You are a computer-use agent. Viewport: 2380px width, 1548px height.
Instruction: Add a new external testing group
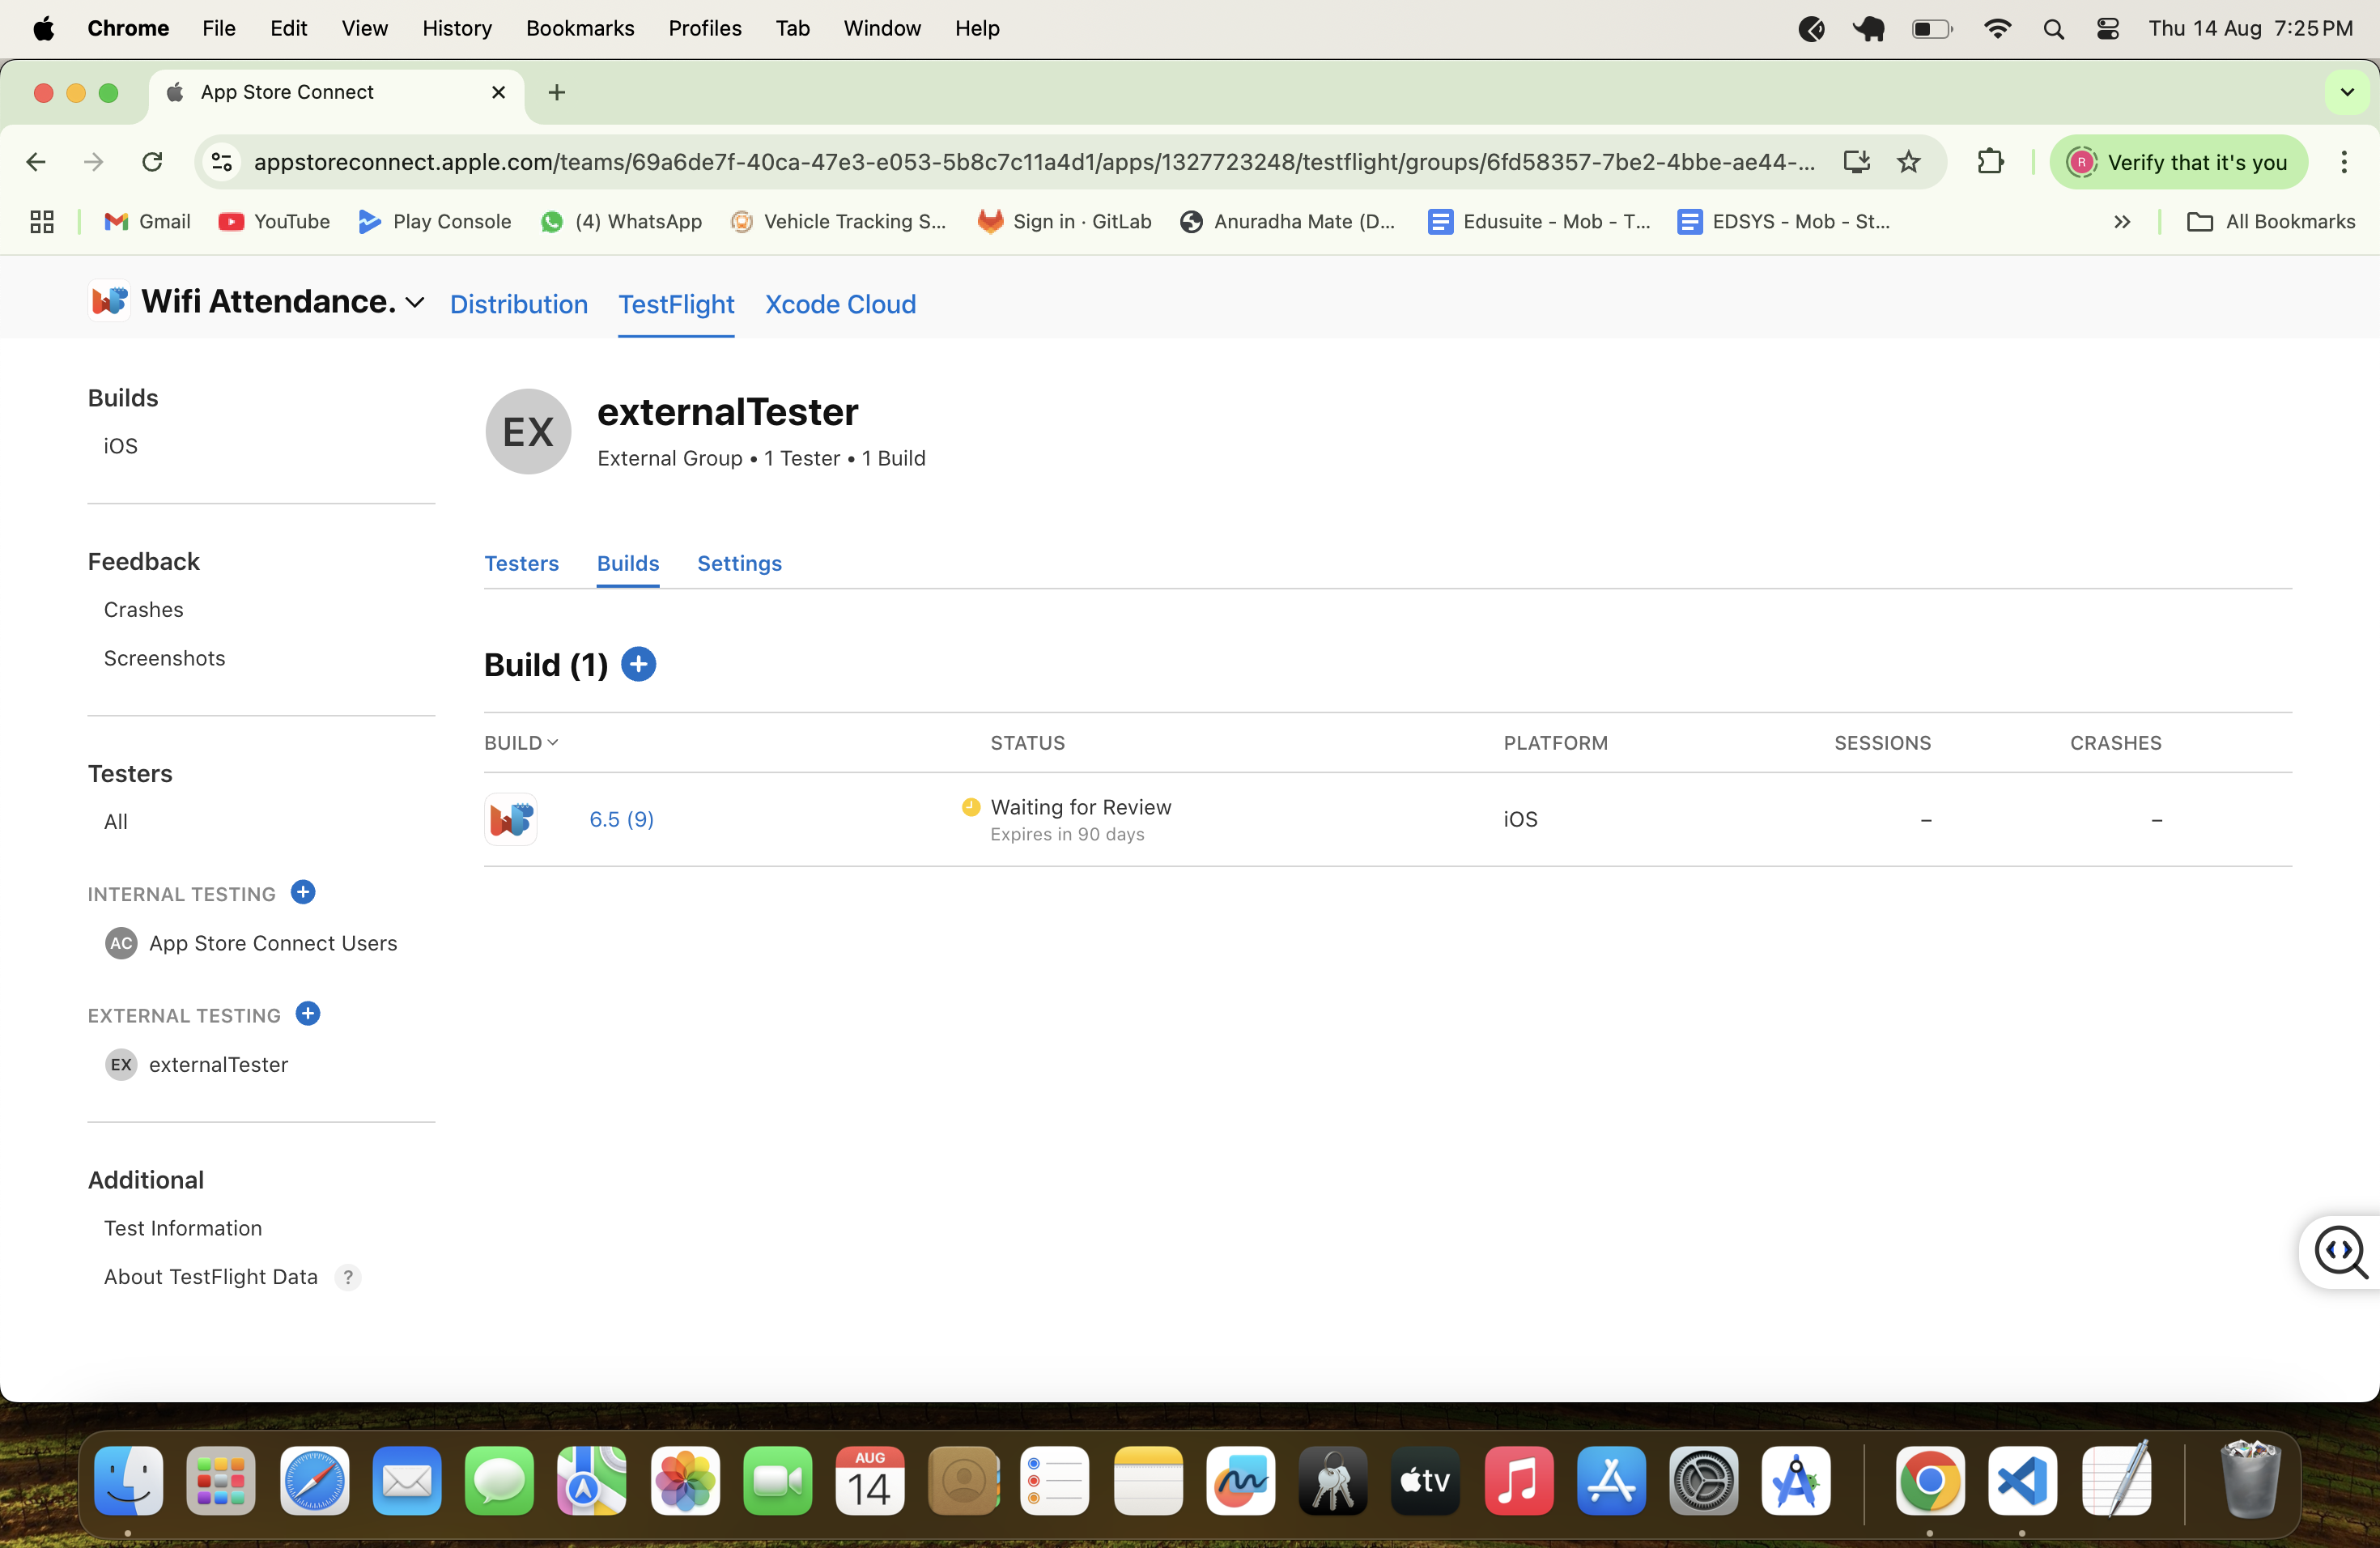click(x=308, y=1014)
